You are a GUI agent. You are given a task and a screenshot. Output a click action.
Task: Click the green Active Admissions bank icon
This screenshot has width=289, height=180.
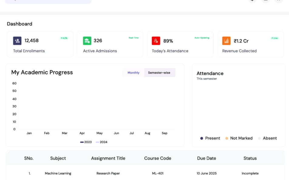87,41
